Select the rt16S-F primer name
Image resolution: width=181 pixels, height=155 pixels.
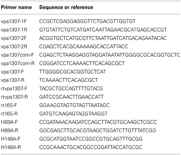[x=9, y=105]
